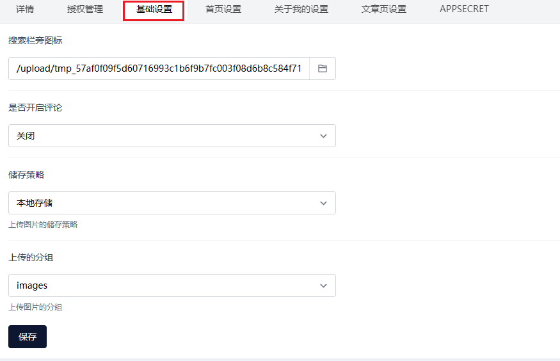
Task: Go to the 首页设置 tab
Action: click(x=223, y=9)
